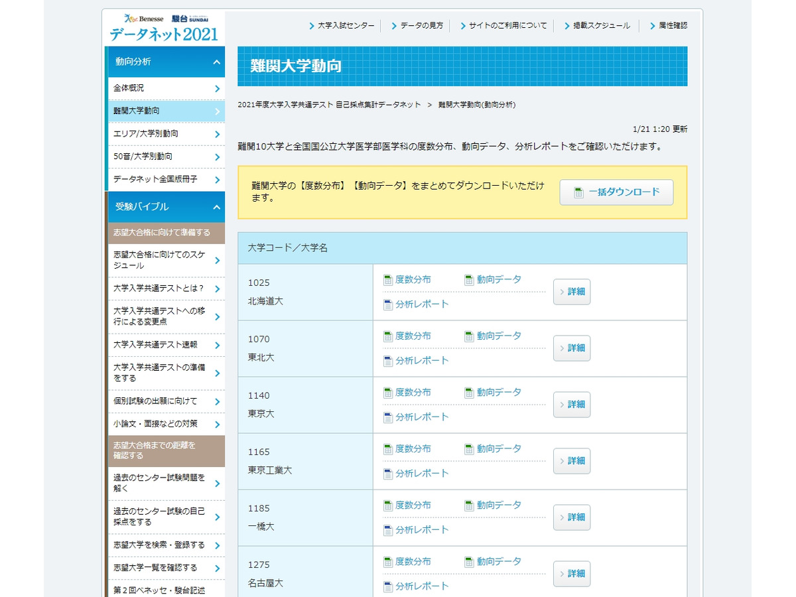Collapse the 動向分析 sidebar section
Viewport: 796px width, 597px height.
[165, 62]
